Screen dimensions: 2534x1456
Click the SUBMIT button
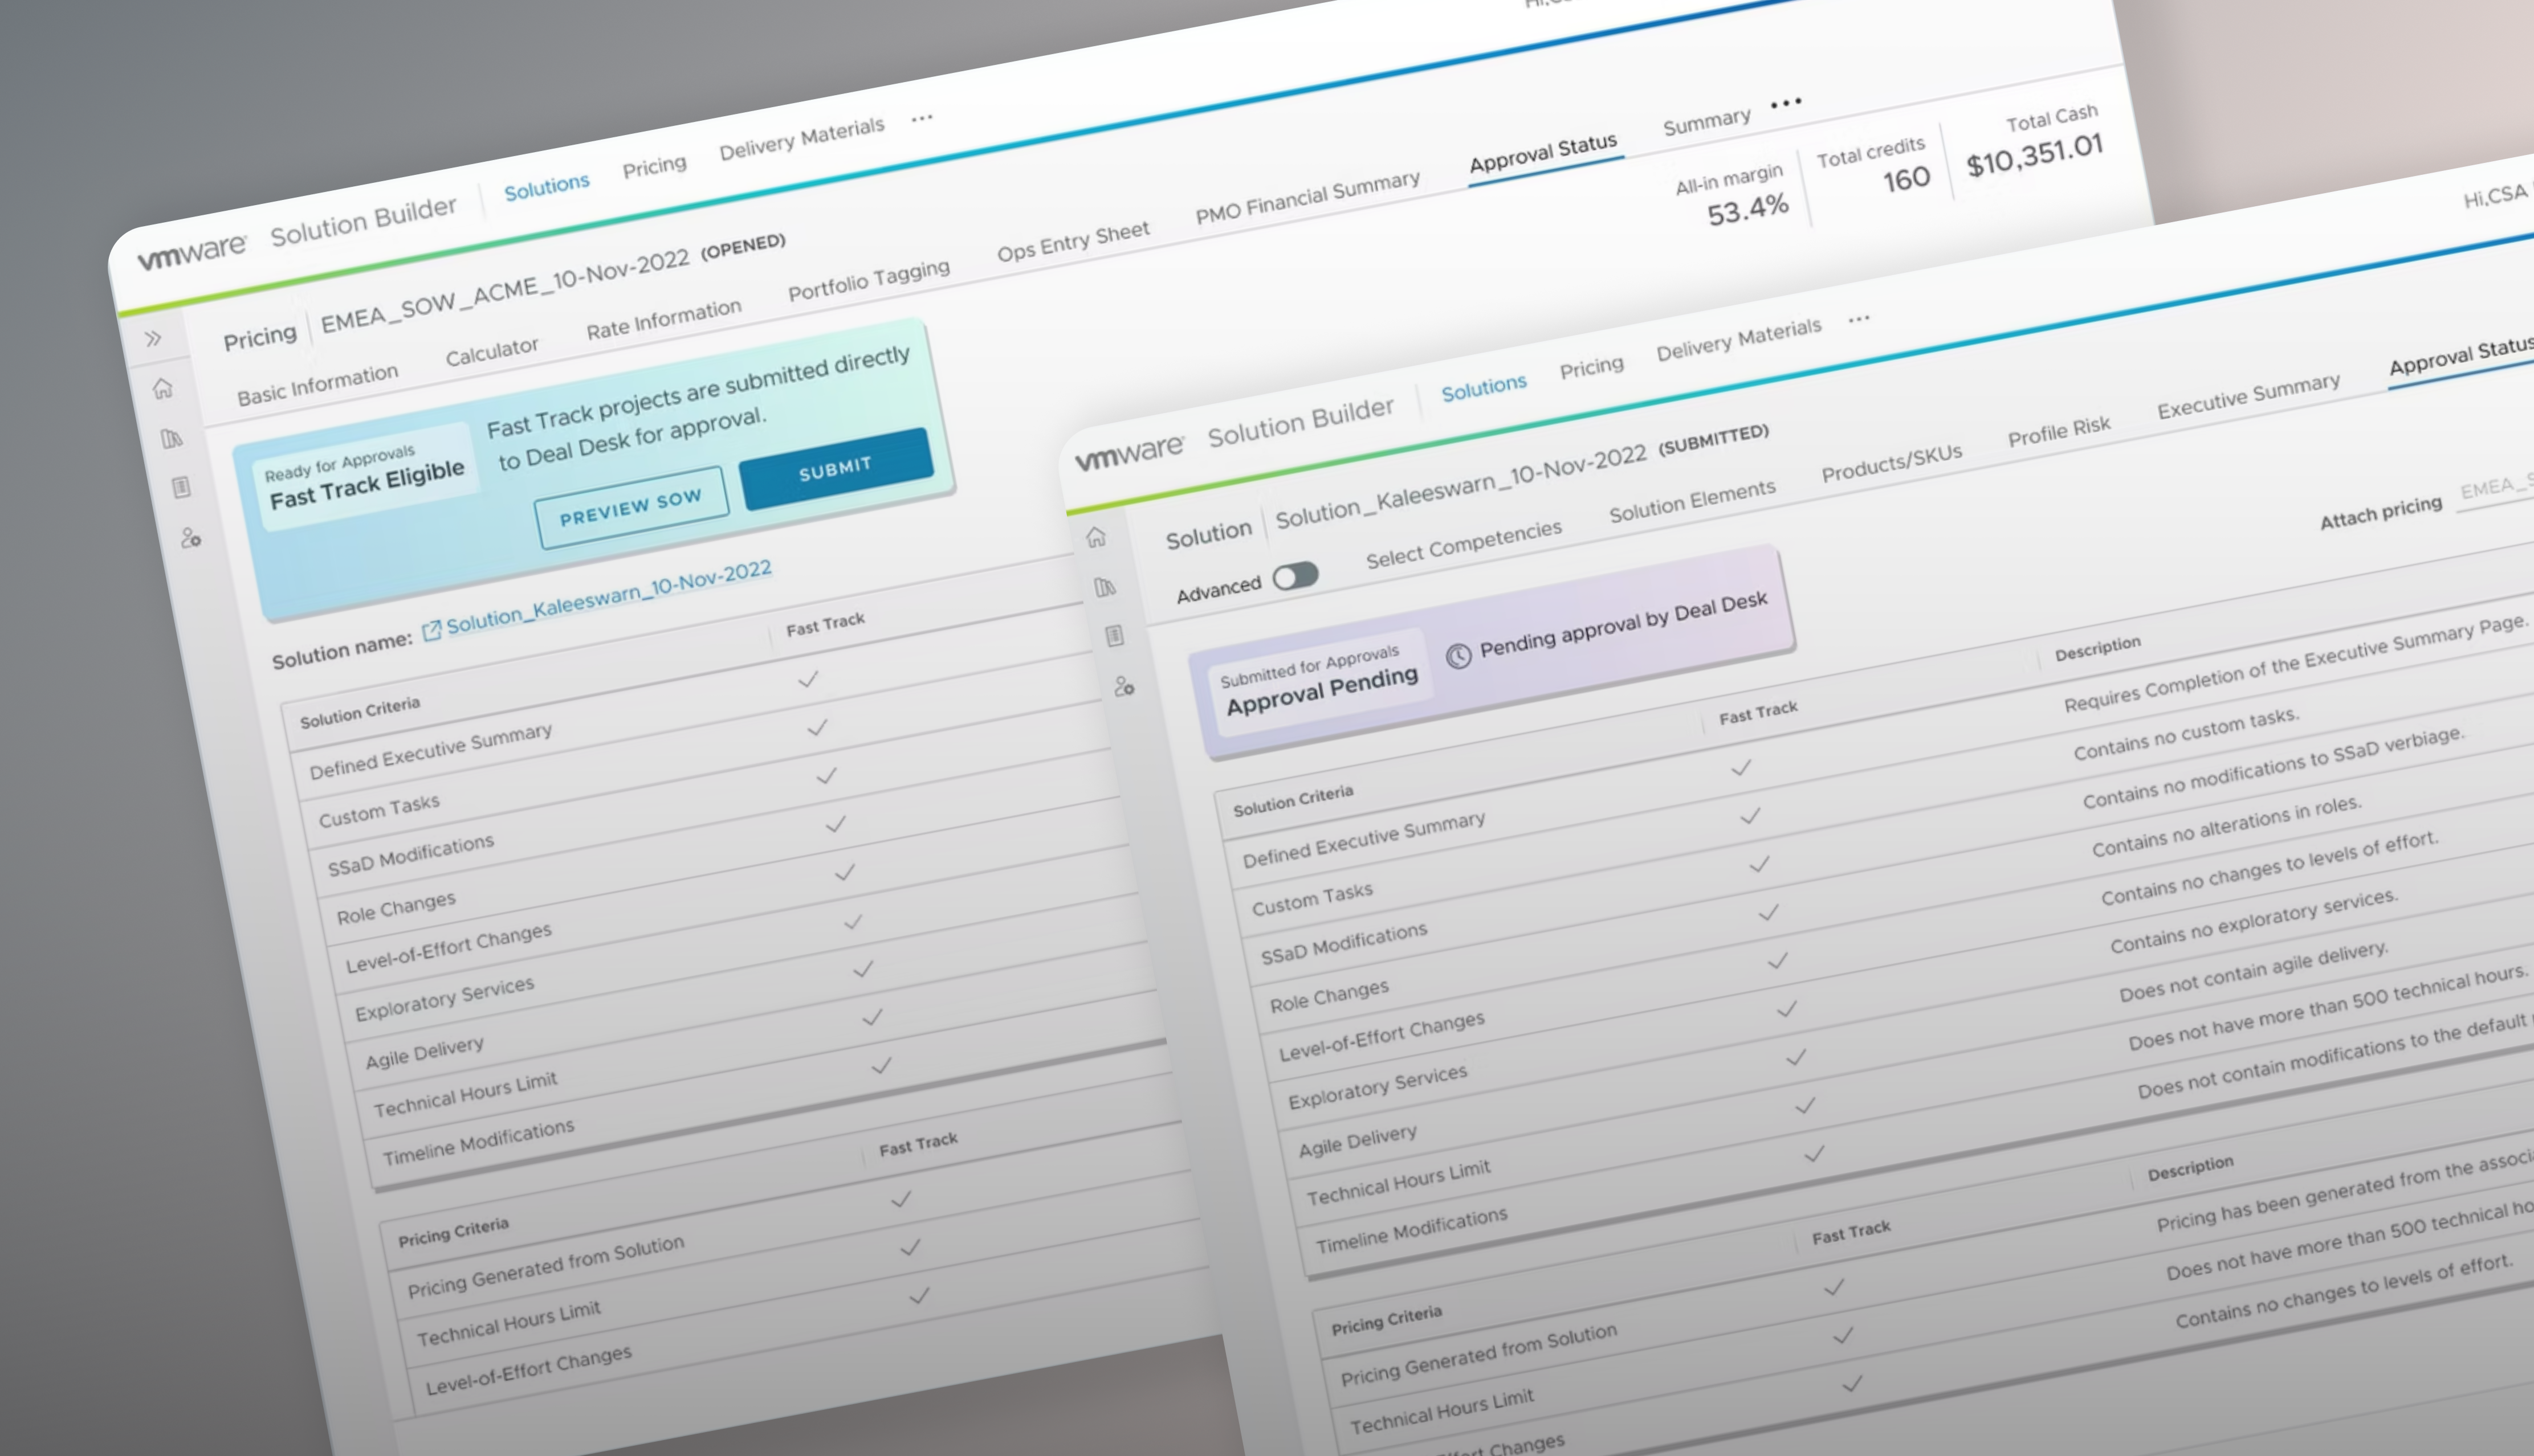(x=836, y=468)
